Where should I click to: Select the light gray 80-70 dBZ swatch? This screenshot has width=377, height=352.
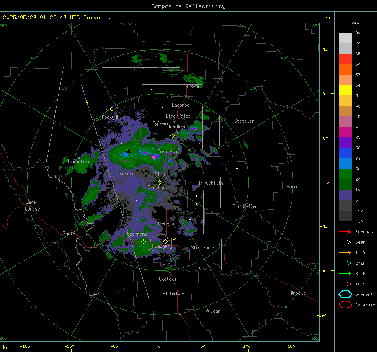[345, 38]
